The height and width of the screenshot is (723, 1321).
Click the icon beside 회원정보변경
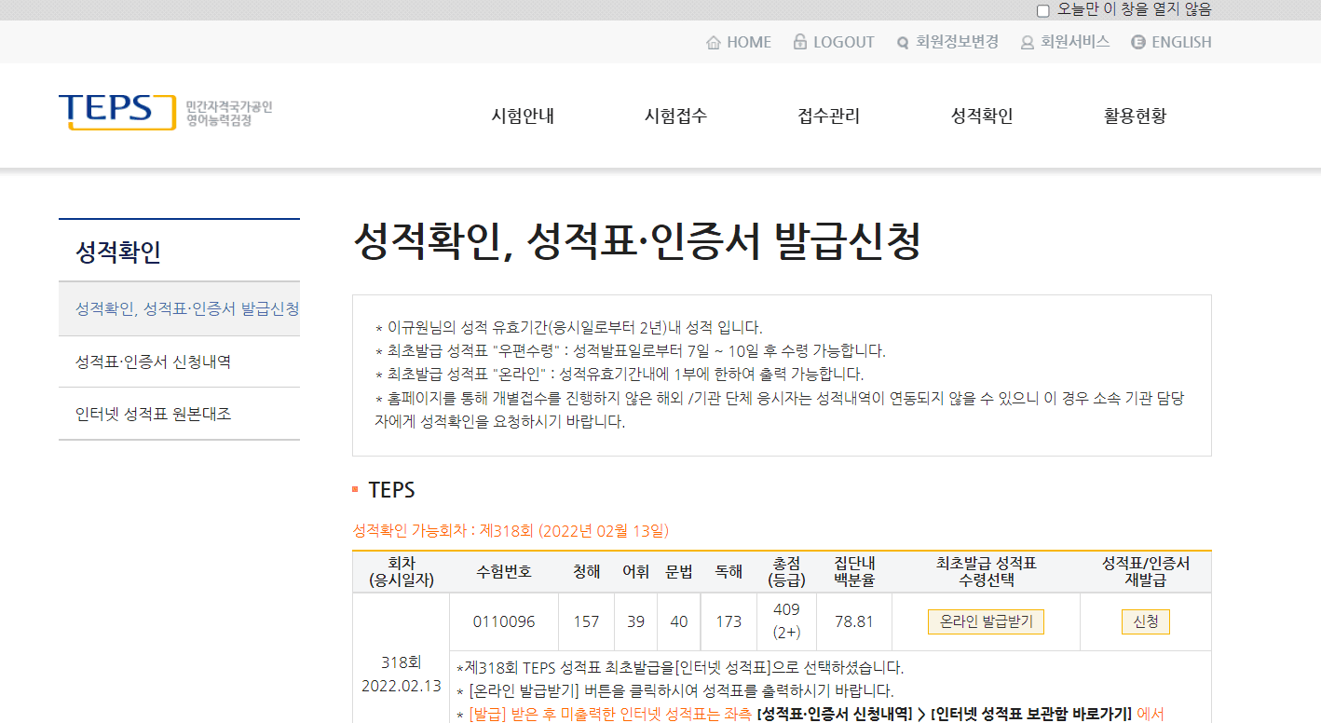pos(902,42)
